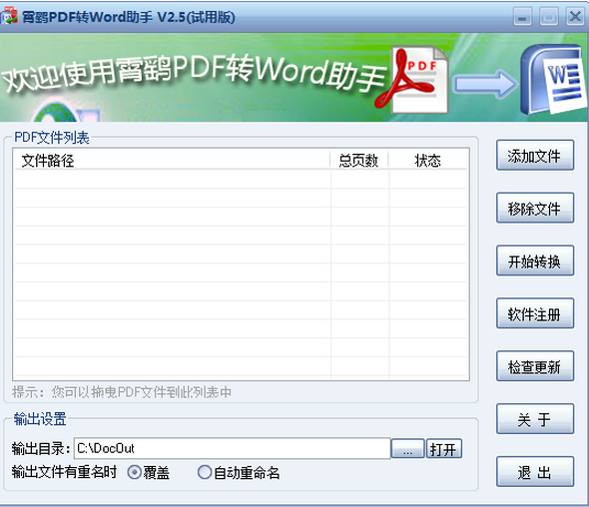Click the 输出设置 group label
This screenshot has height=507, width=589.
click(x=40, y=419)
